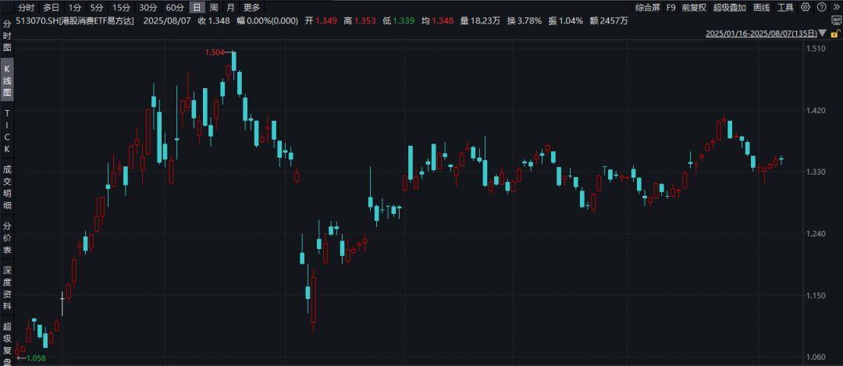Open the 前复权 adjustment dropdown
The height and width of the screenshot is (366, 843).
tap(694, 7)
